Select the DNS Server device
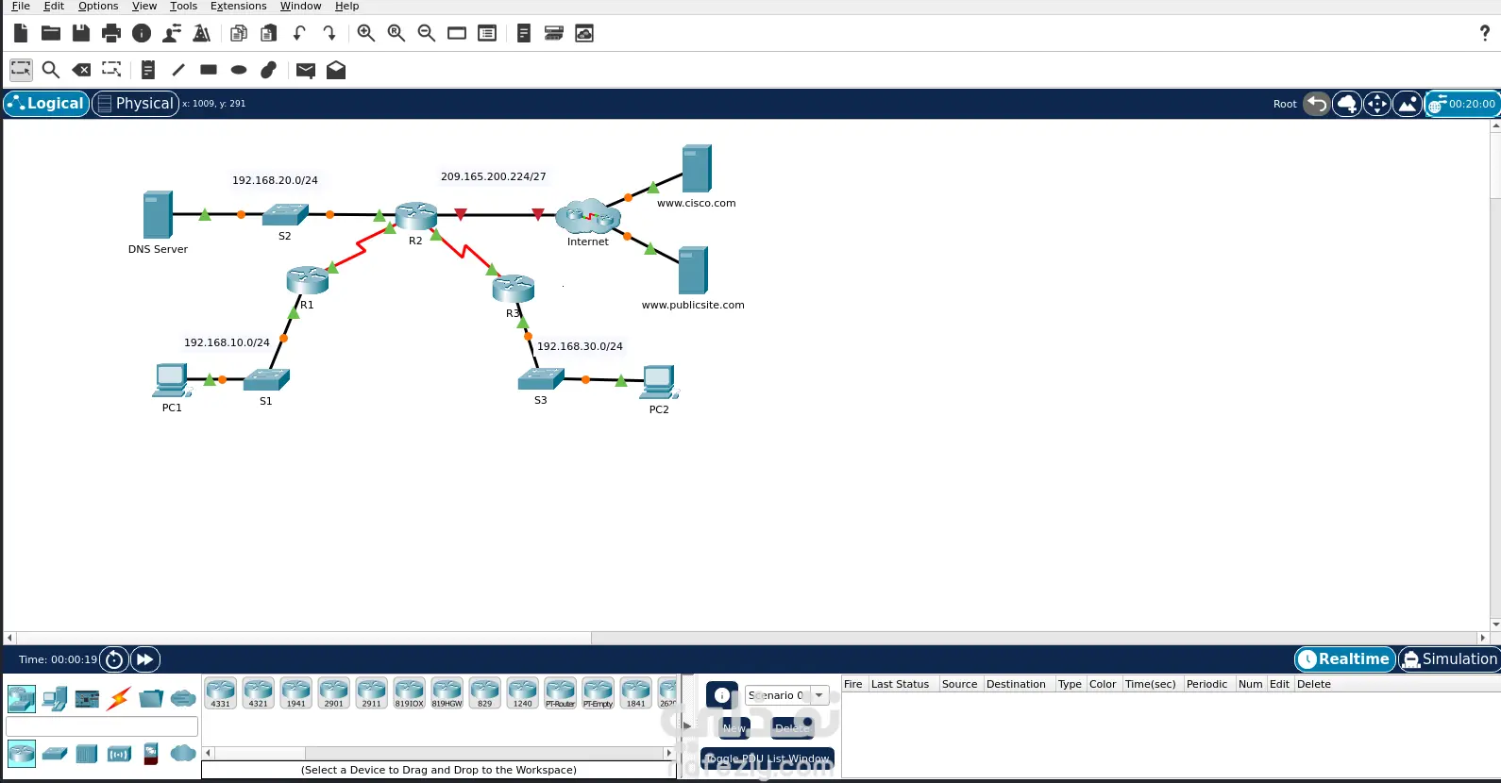The image size is (1501, 783). (x=158, y=215)
